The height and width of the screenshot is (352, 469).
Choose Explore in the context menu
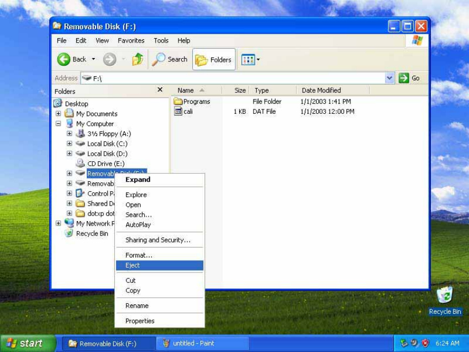tap(160, 195)
